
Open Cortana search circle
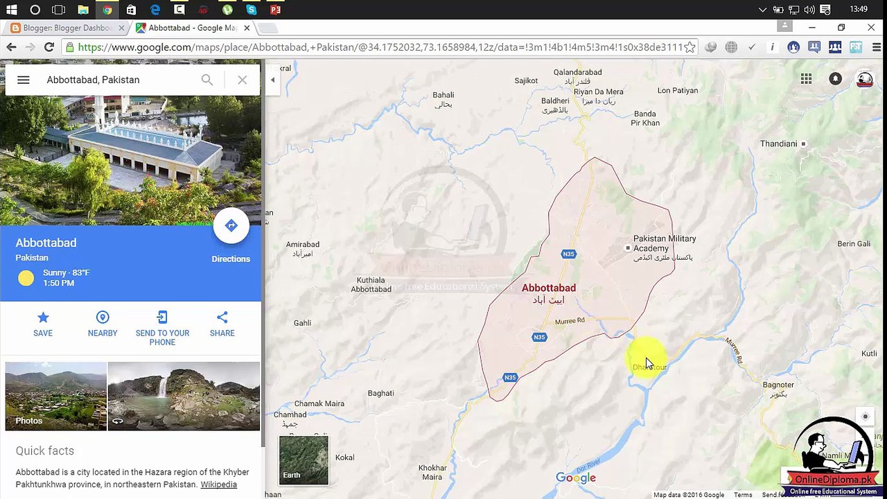(x=35, y=10)
